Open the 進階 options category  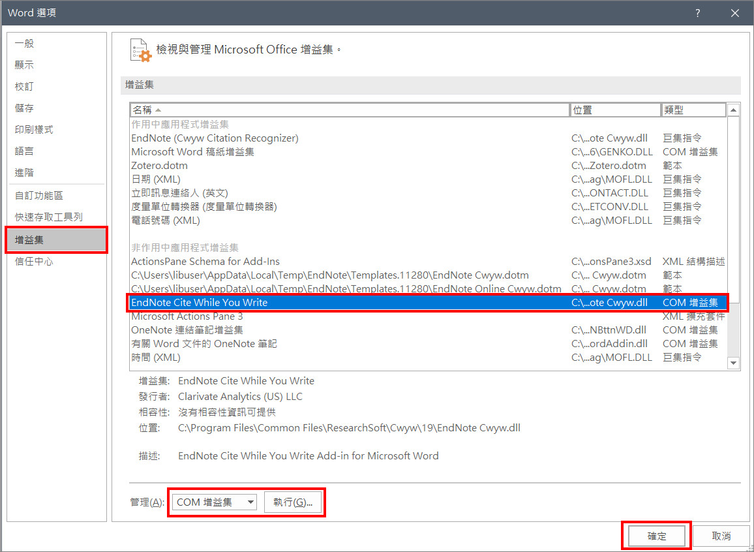(57, 172)
